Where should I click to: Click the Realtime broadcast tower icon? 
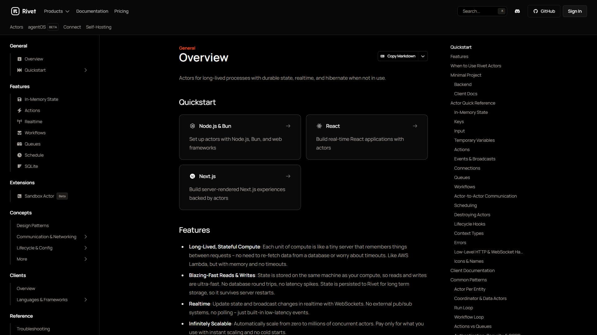point(20,122)
